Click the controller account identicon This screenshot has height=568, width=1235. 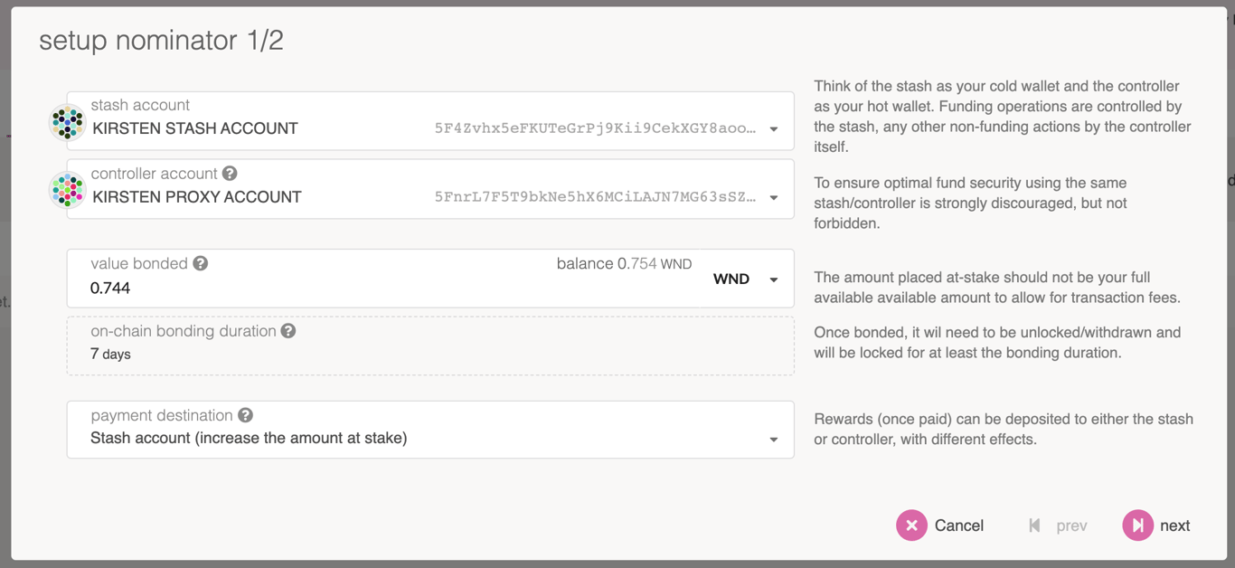[x=68, y=190]
